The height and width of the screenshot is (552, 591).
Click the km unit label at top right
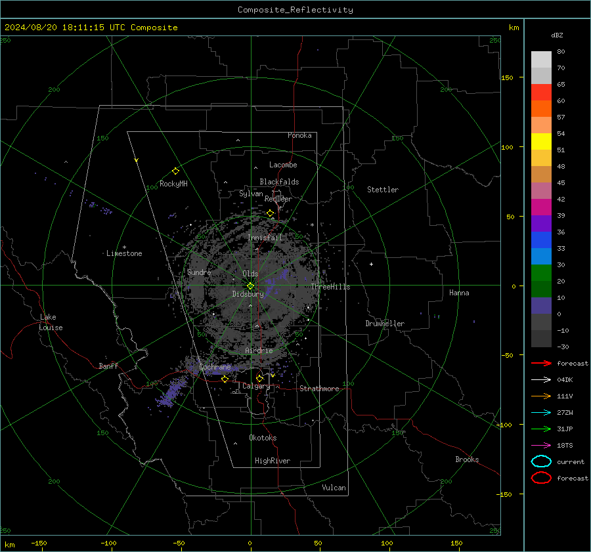pos(514,28)
